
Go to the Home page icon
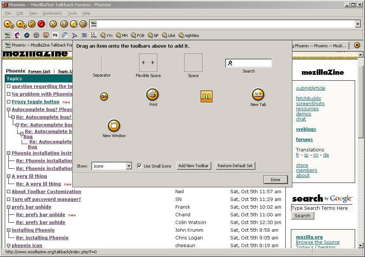(x=53, y=24)
